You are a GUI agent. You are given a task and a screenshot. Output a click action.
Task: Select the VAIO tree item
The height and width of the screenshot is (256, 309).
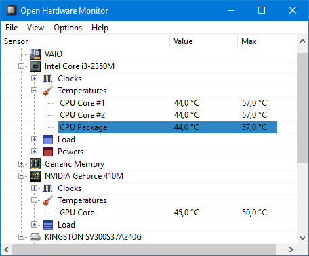tap(54, 54)
